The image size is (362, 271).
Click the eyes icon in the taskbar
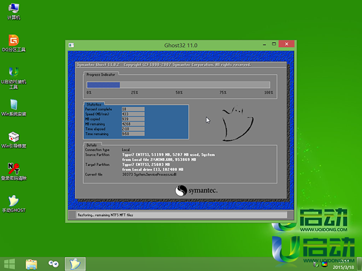point(53,264)
